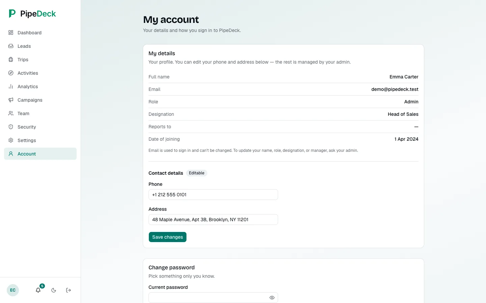Click the name Emma Carter
Screen dimensions: 486x303
pyautogui.click(x=404, y=77)
